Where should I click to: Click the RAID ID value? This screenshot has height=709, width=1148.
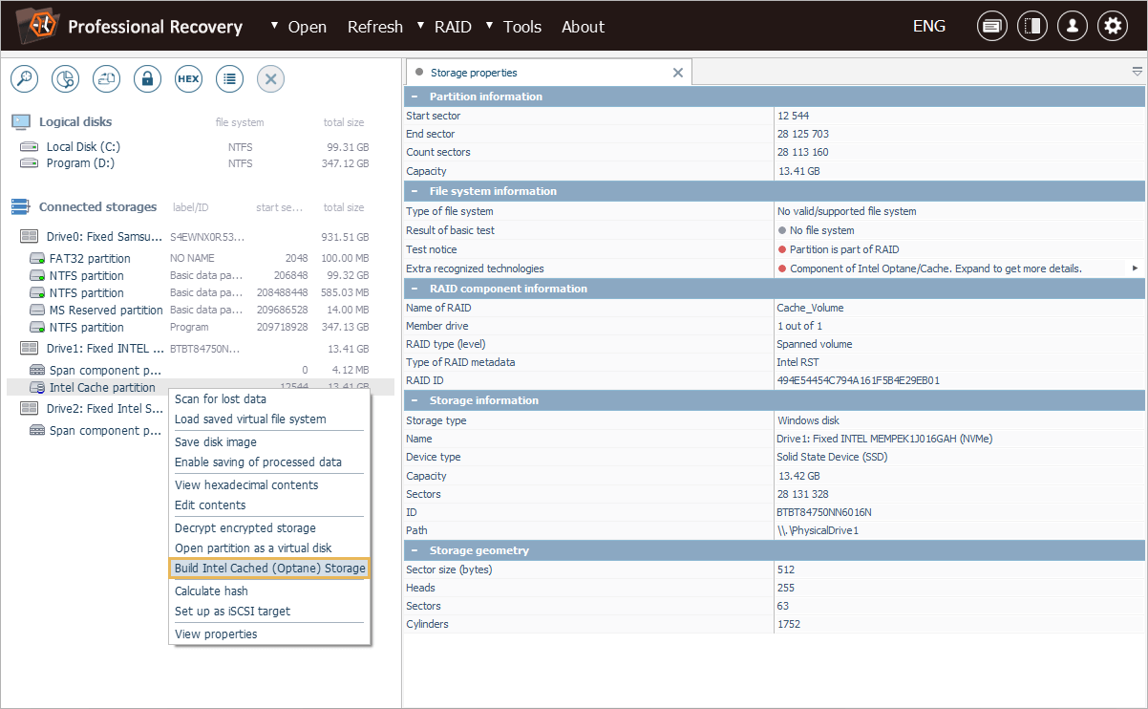click(859, 380)
